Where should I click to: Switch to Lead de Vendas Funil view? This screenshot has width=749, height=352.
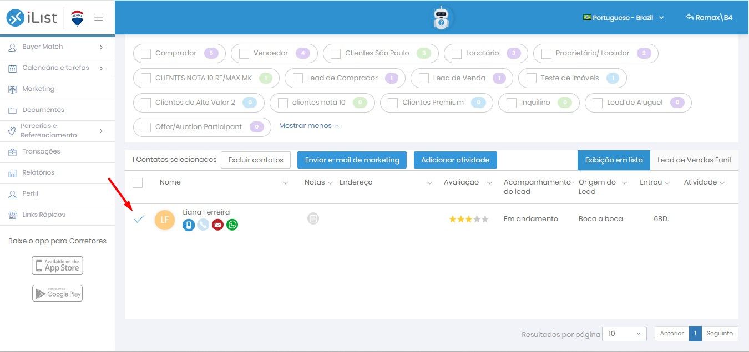point(694,160)
